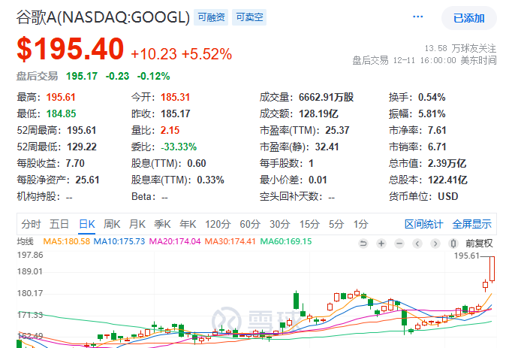Select the 周K chart tab
Screen dimensions: 509x348
tap(112, 224)
